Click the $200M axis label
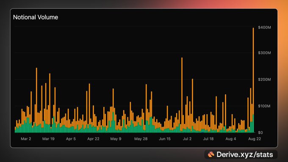The width and height of the screenshot is (288, 162). click(x=264, y=80)
